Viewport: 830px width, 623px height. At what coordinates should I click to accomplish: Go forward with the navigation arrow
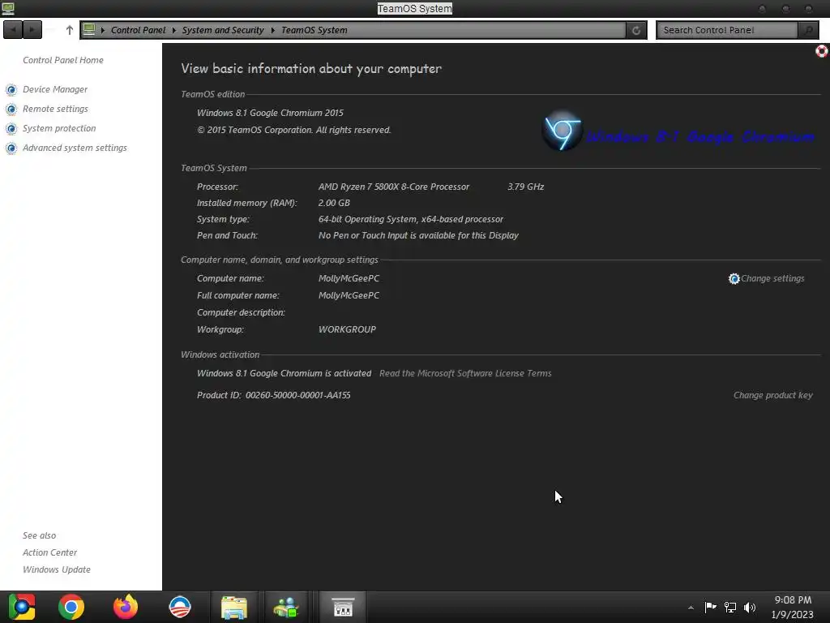point(32,30)
